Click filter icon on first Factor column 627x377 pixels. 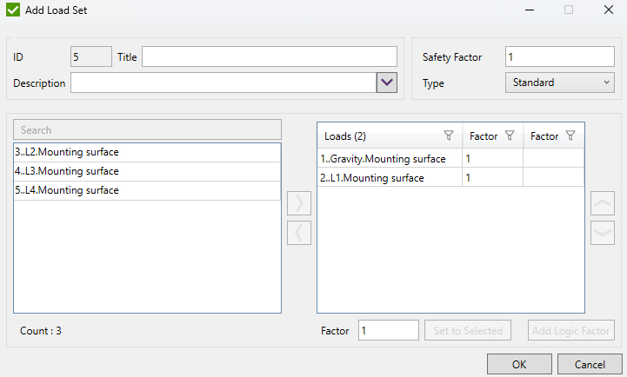510,136
